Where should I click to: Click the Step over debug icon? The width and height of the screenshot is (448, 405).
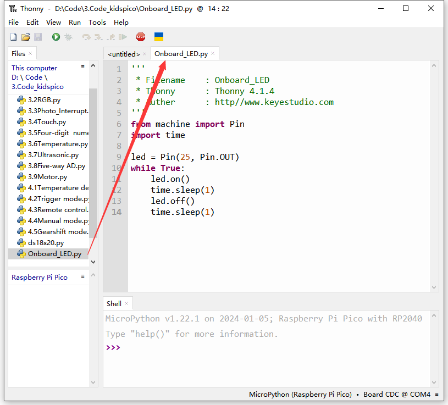tap(86, 37)
